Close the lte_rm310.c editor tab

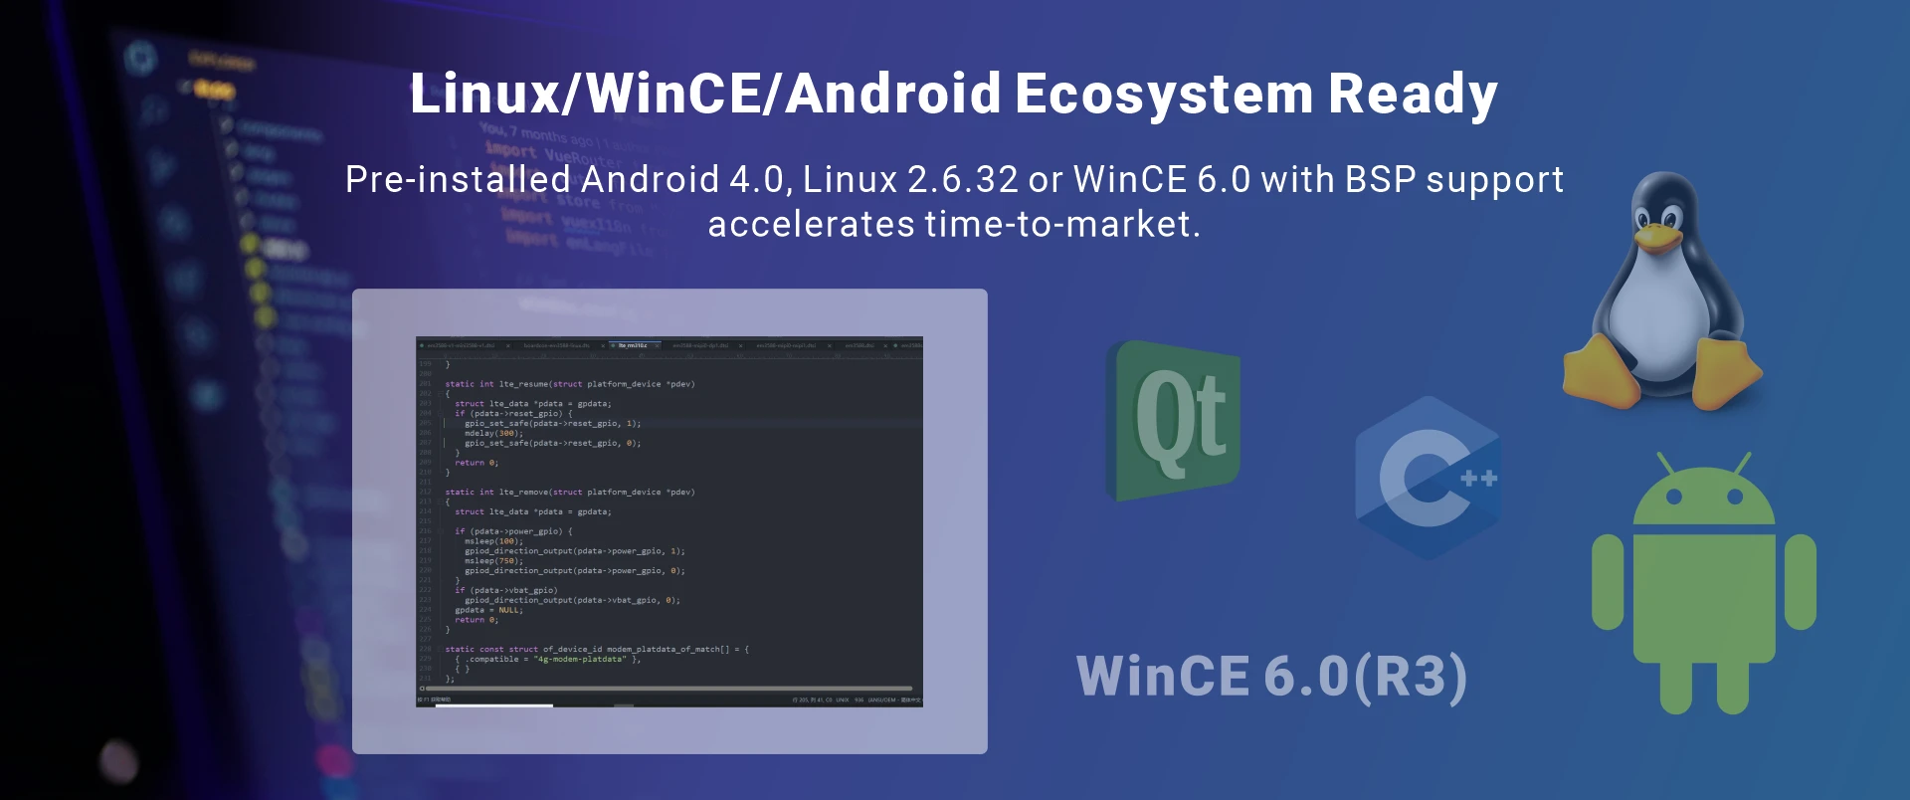(x=658, y=345)
